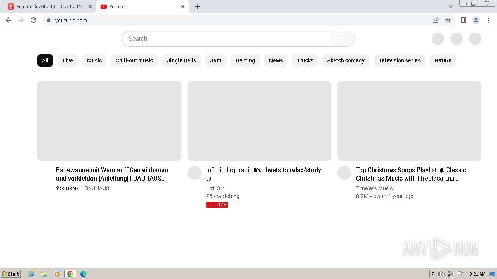Screen dimensions: 497x279
Task: Click Chrome icon in taskbar
Action: point(70,274)
